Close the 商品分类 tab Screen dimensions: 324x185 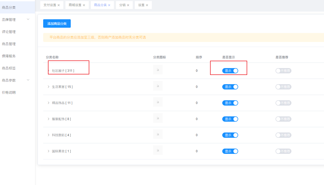pos(109,5)
